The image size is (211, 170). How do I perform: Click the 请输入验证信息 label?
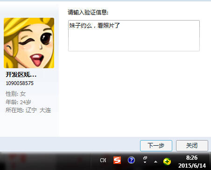pos(88,12)
